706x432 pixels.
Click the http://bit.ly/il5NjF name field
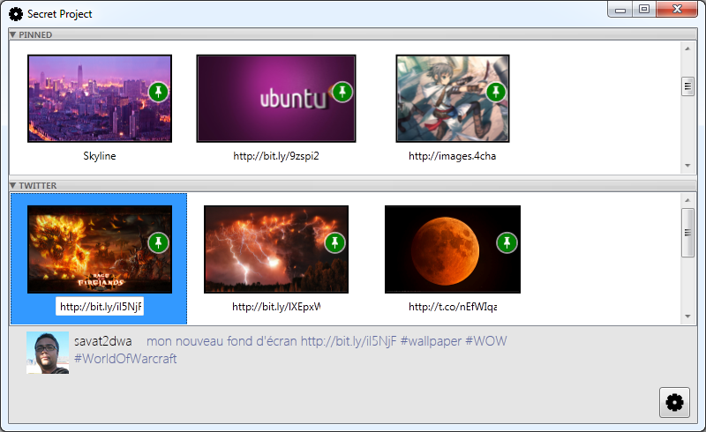coord(100,307)
